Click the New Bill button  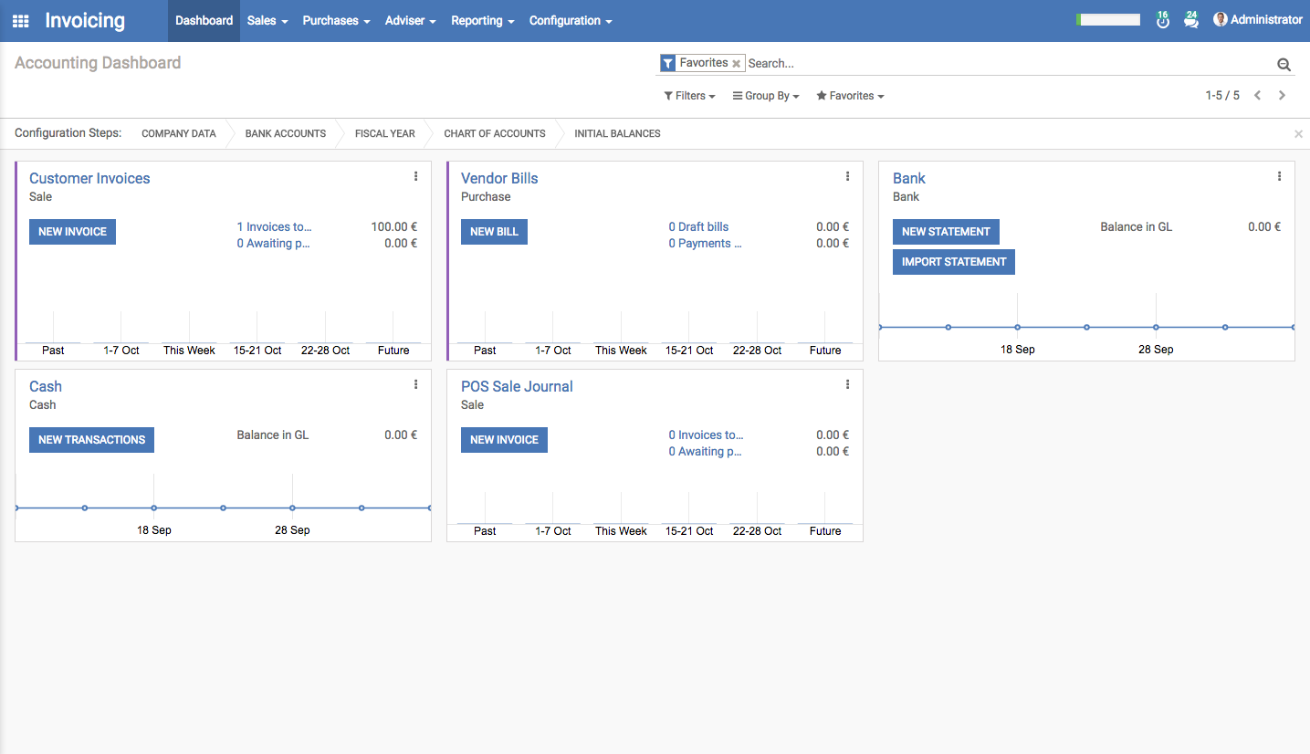(x=494, y=232)
